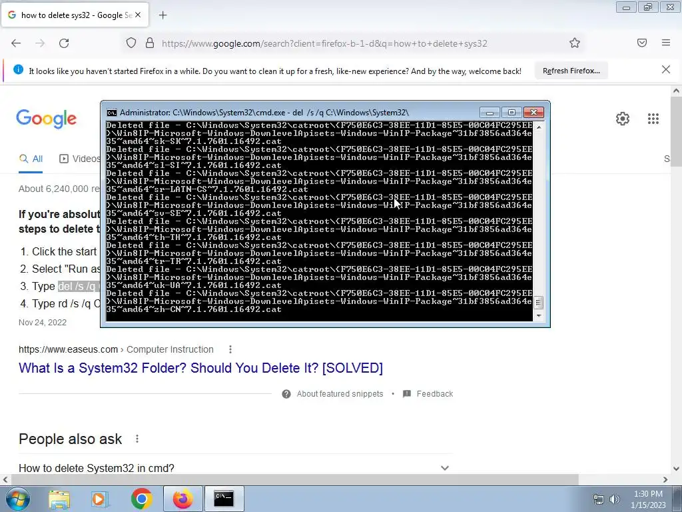682x512 pixels.
Task: Select the All search tab
Action: click(x=31, y=159)
